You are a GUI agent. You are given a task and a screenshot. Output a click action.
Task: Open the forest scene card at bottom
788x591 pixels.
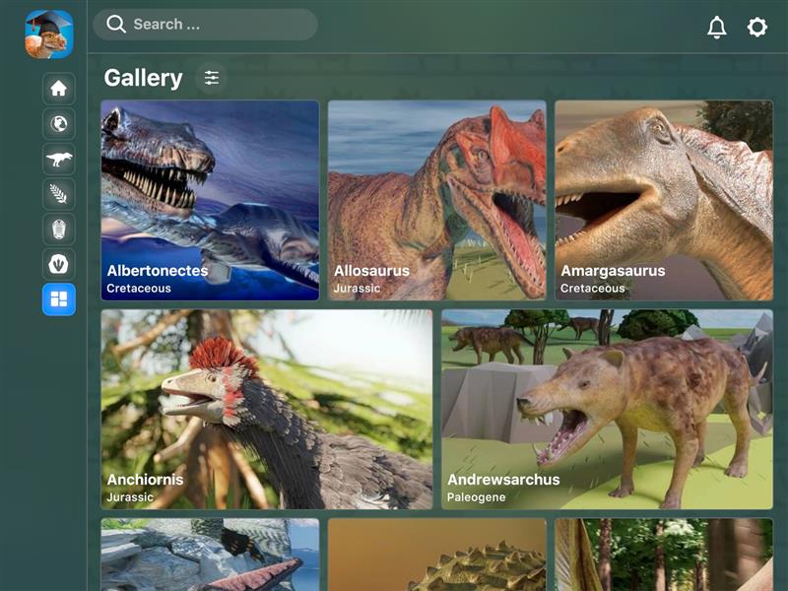[664, 555]
